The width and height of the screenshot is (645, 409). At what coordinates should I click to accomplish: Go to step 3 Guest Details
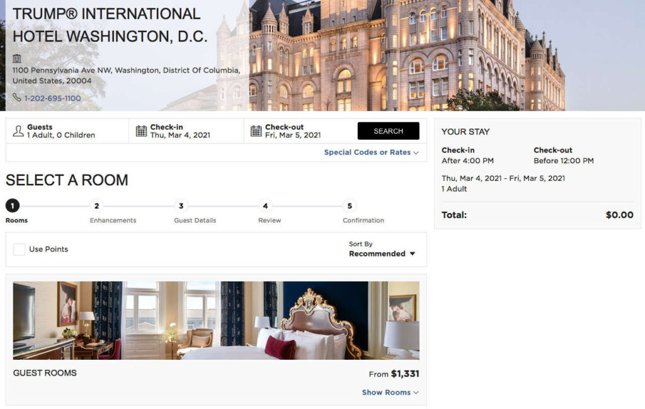[x=181, y=205]
